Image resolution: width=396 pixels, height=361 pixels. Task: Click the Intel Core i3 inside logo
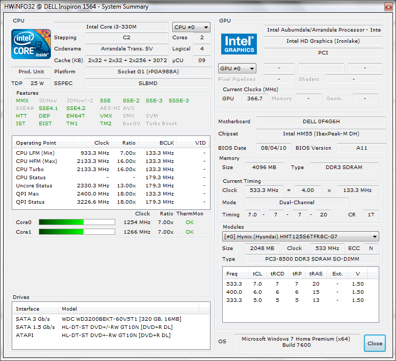31,44
